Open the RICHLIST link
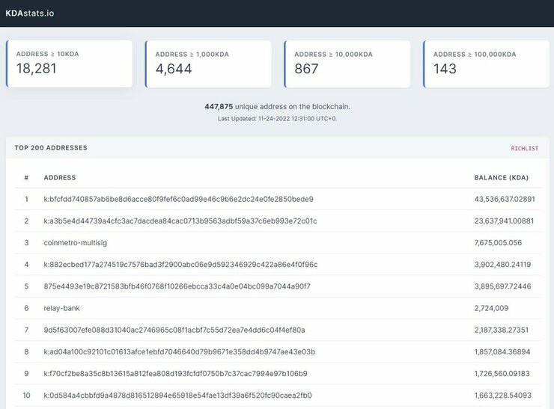554x409 pixels. coord(525,149)
